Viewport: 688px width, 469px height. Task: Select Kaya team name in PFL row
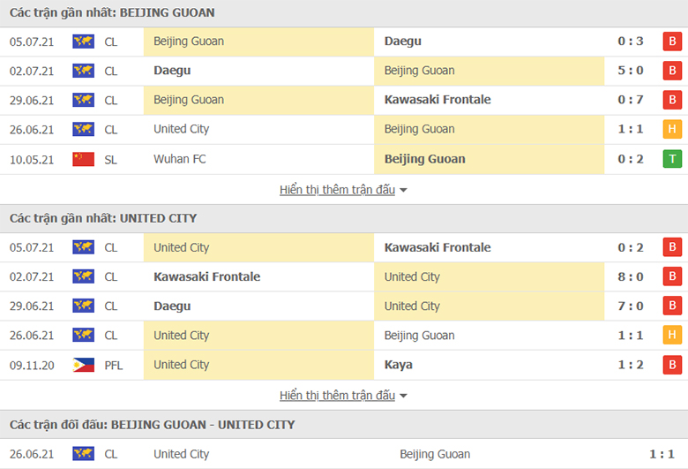pyautogui.click(x=399, y=365)
